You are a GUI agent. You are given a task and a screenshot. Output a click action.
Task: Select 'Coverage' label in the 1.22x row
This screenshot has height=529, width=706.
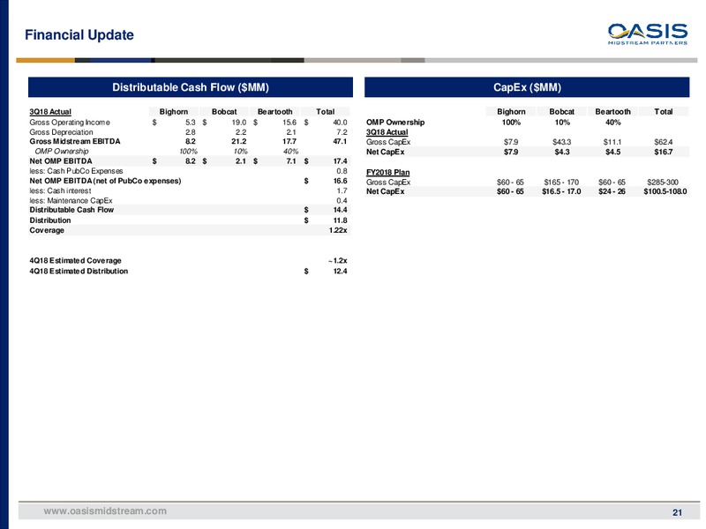click(x=47, y=230)
